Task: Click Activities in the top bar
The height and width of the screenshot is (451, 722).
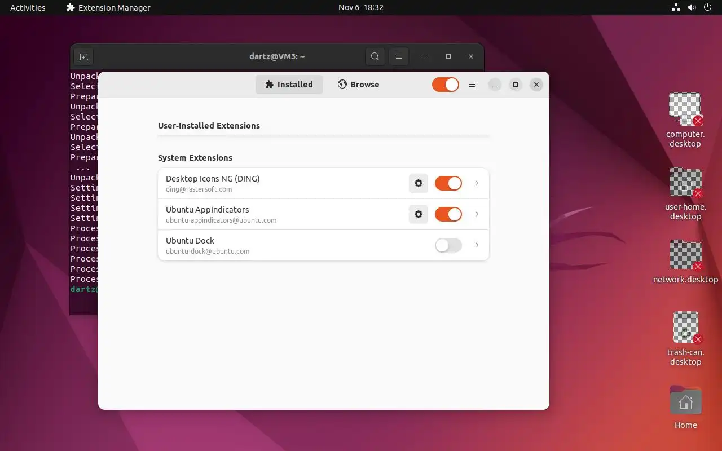Action: (28, 7)
